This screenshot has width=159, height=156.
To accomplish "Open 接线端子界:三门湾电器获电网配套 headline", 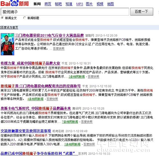I will pos(41,86).
